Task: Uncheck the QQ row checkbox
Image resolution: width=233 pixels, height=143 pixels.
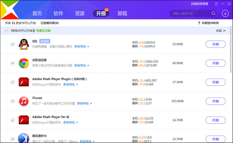Action: pyautogui.click(x=13, y=44)
